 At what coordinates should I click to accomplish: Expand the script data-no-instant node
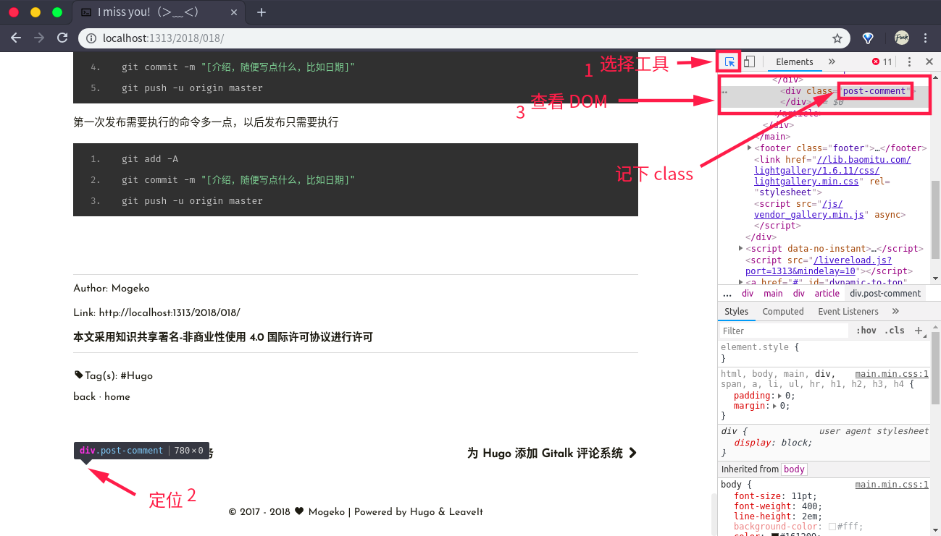pos(741,248)
